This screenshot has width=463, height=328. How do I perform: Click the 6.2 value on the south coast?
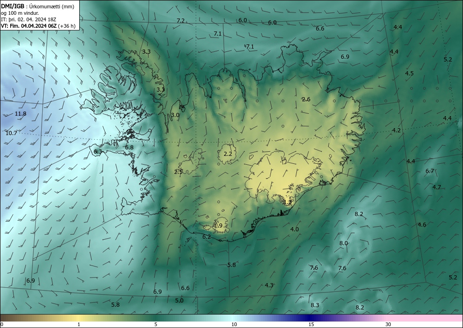click(x=206, y=237)
